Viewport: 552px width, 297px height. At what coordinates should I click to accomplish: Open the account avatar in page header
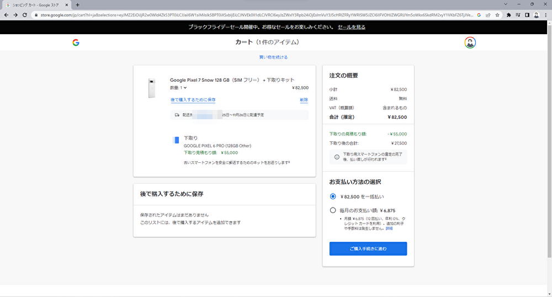click(x=470, y=43)
